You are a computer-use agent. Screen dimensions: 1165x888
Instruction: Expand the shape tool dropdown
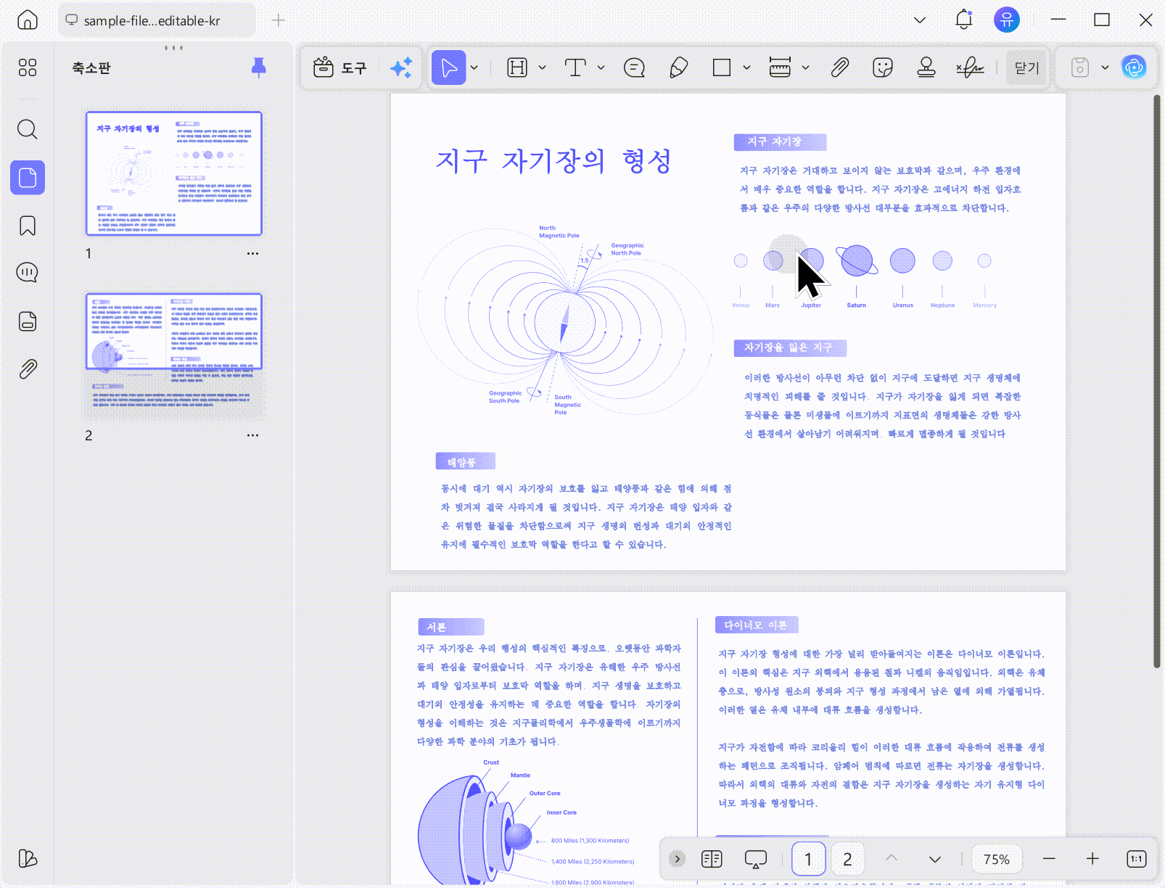tap(747, 67)
